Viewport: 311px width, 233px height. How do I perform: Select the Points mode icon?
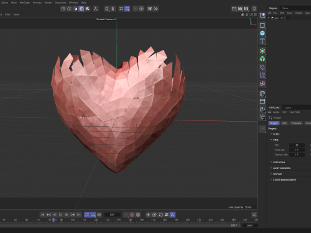pyautogui.click(x=63, y=8)
